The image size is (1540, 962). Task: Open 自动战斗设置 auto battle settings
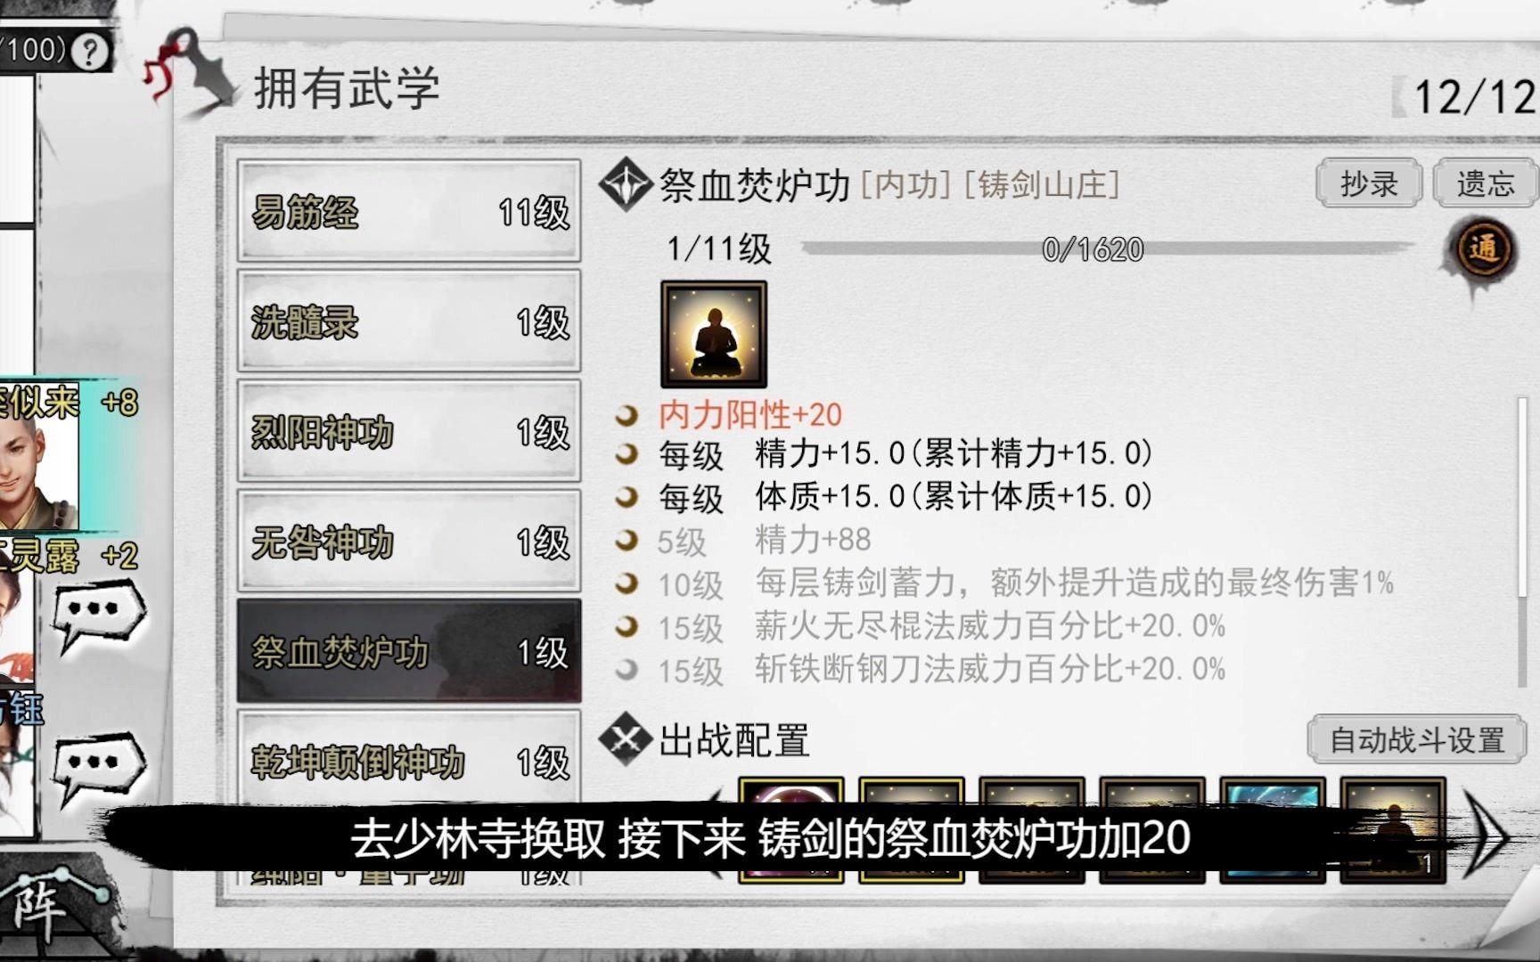point(1417,739)
